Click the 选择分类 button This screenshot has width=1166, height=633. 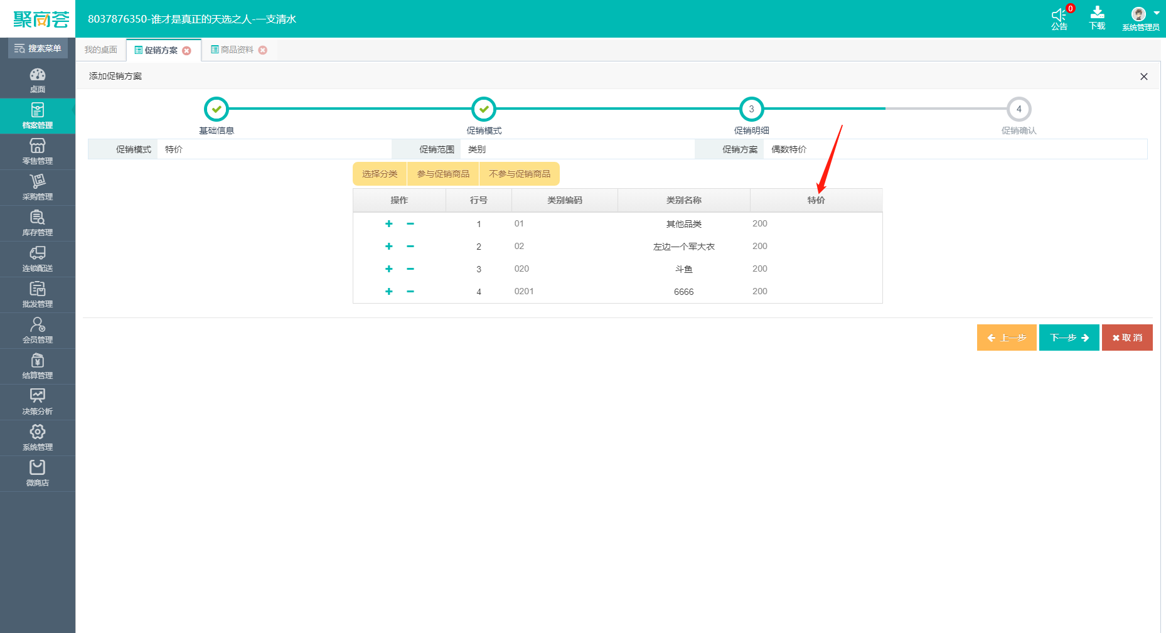pos(380,174)
